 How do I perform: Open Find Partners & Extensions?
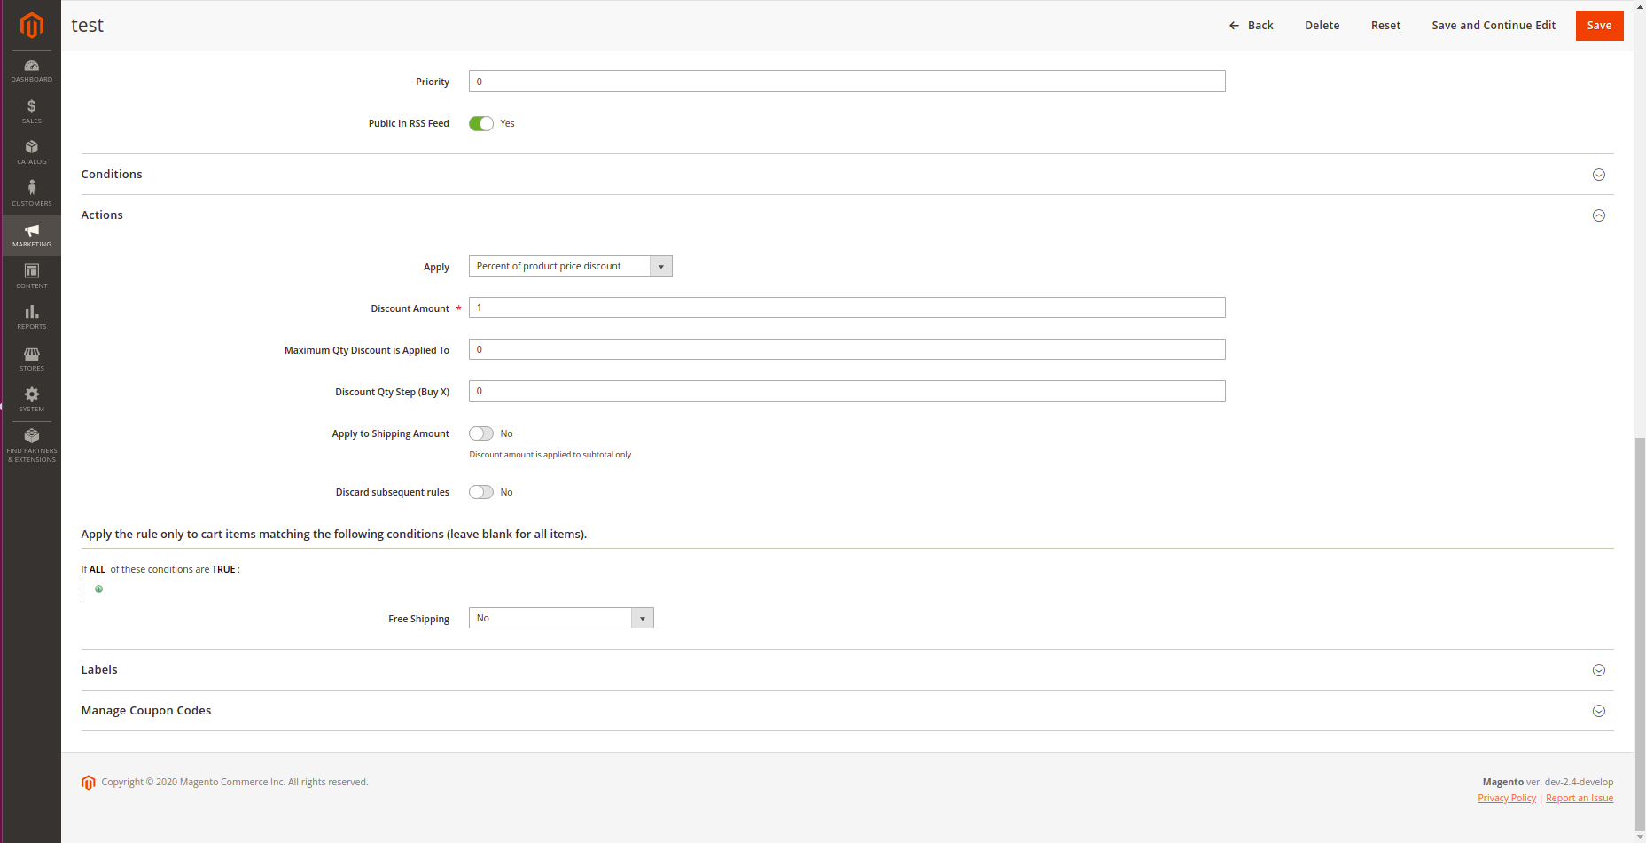[32, 445]
